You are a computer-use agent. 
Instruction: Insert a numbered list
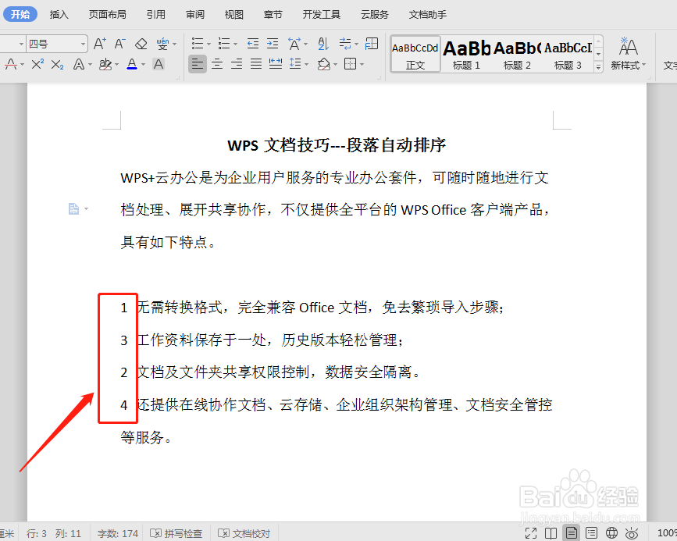coord(223,44)
